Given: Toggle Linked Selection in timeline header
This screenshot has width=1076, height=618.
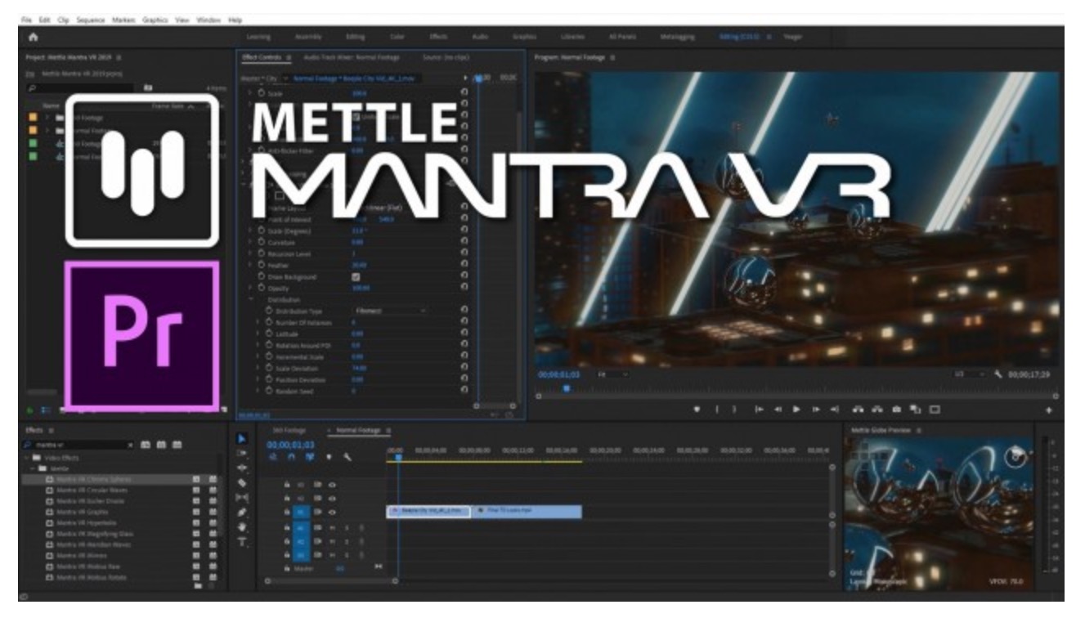Looking at the screenshot, I should click(311, 458).
